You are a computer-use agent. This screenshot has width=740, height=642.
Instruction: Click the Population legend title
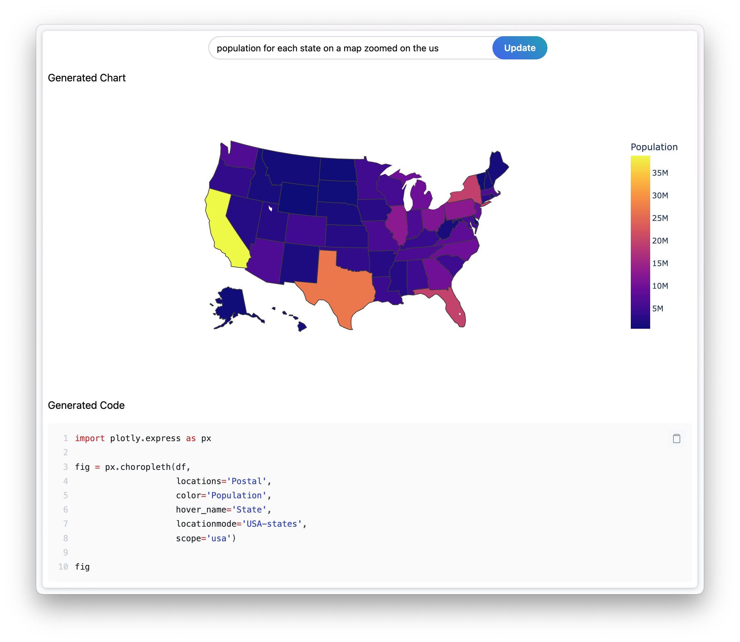[654, 147]
